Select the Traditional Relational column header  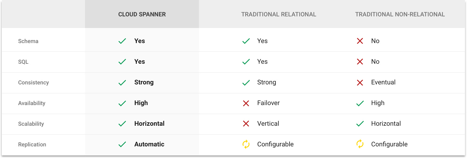point(278,14)
